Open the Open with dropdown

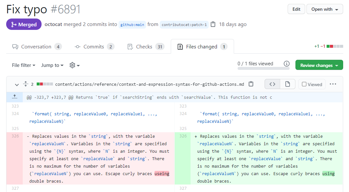(325, 9)
